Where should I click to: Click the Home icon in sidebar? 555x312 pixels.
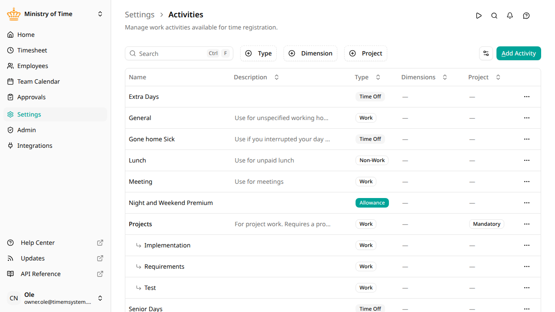click(x=10, y=35)
